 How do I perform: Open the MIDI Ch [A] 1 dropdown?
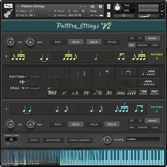[x=33, y=15]
